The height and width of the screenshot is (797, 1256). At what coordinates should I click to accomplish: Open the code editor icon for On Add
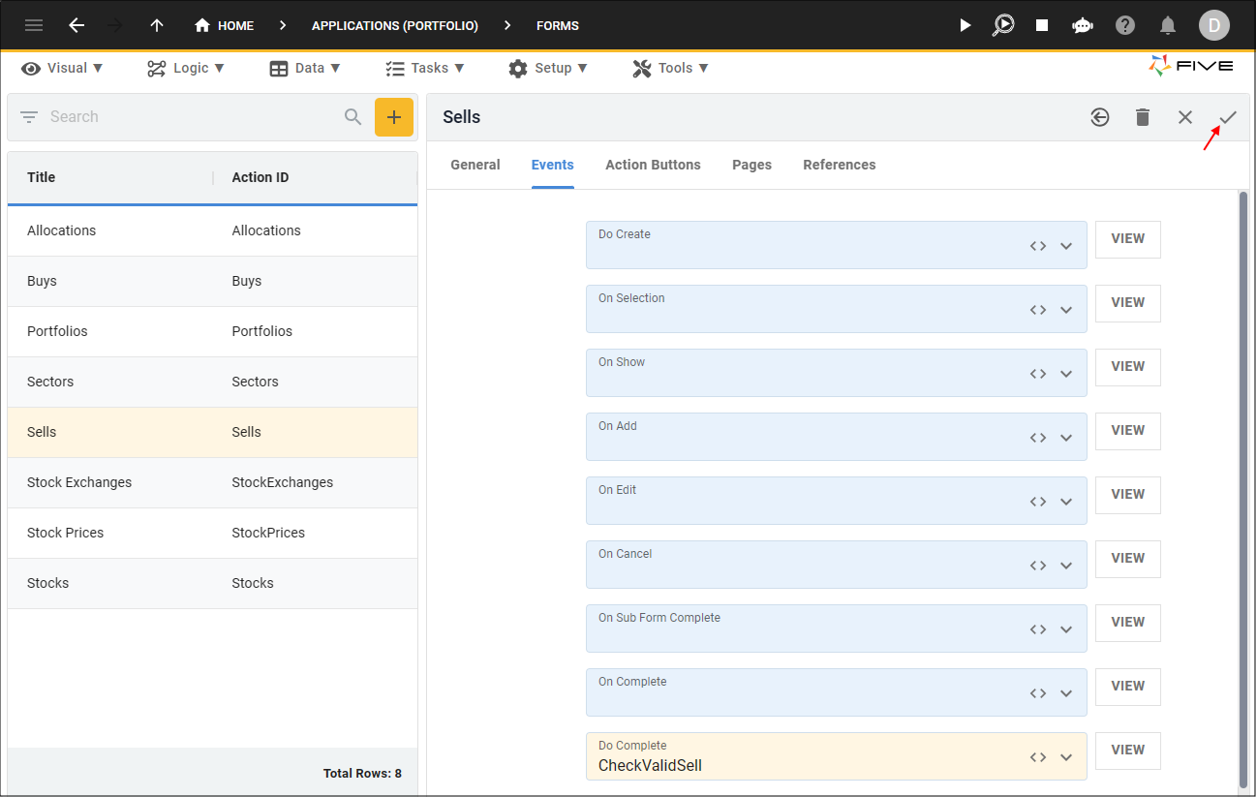coord(1038,438)
